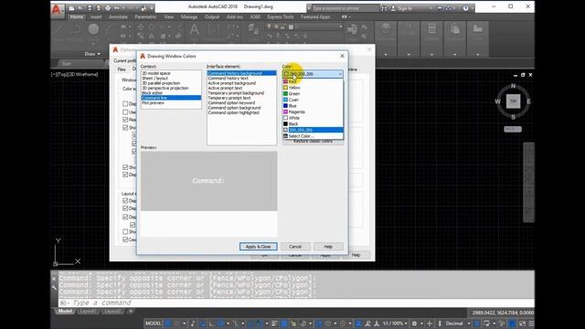The height and width of the screenshot is (329, 585).
Task: Pick the Yellow color swatch in Color list
Action: pos(285,88)
